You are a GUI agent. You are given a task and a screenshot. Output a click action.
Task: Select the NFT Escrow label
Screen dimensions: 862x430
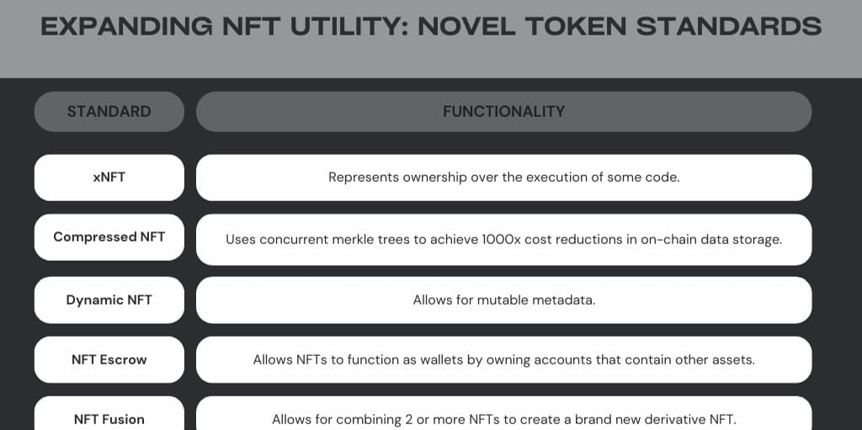pyautogui.click(x=109, y=359)
